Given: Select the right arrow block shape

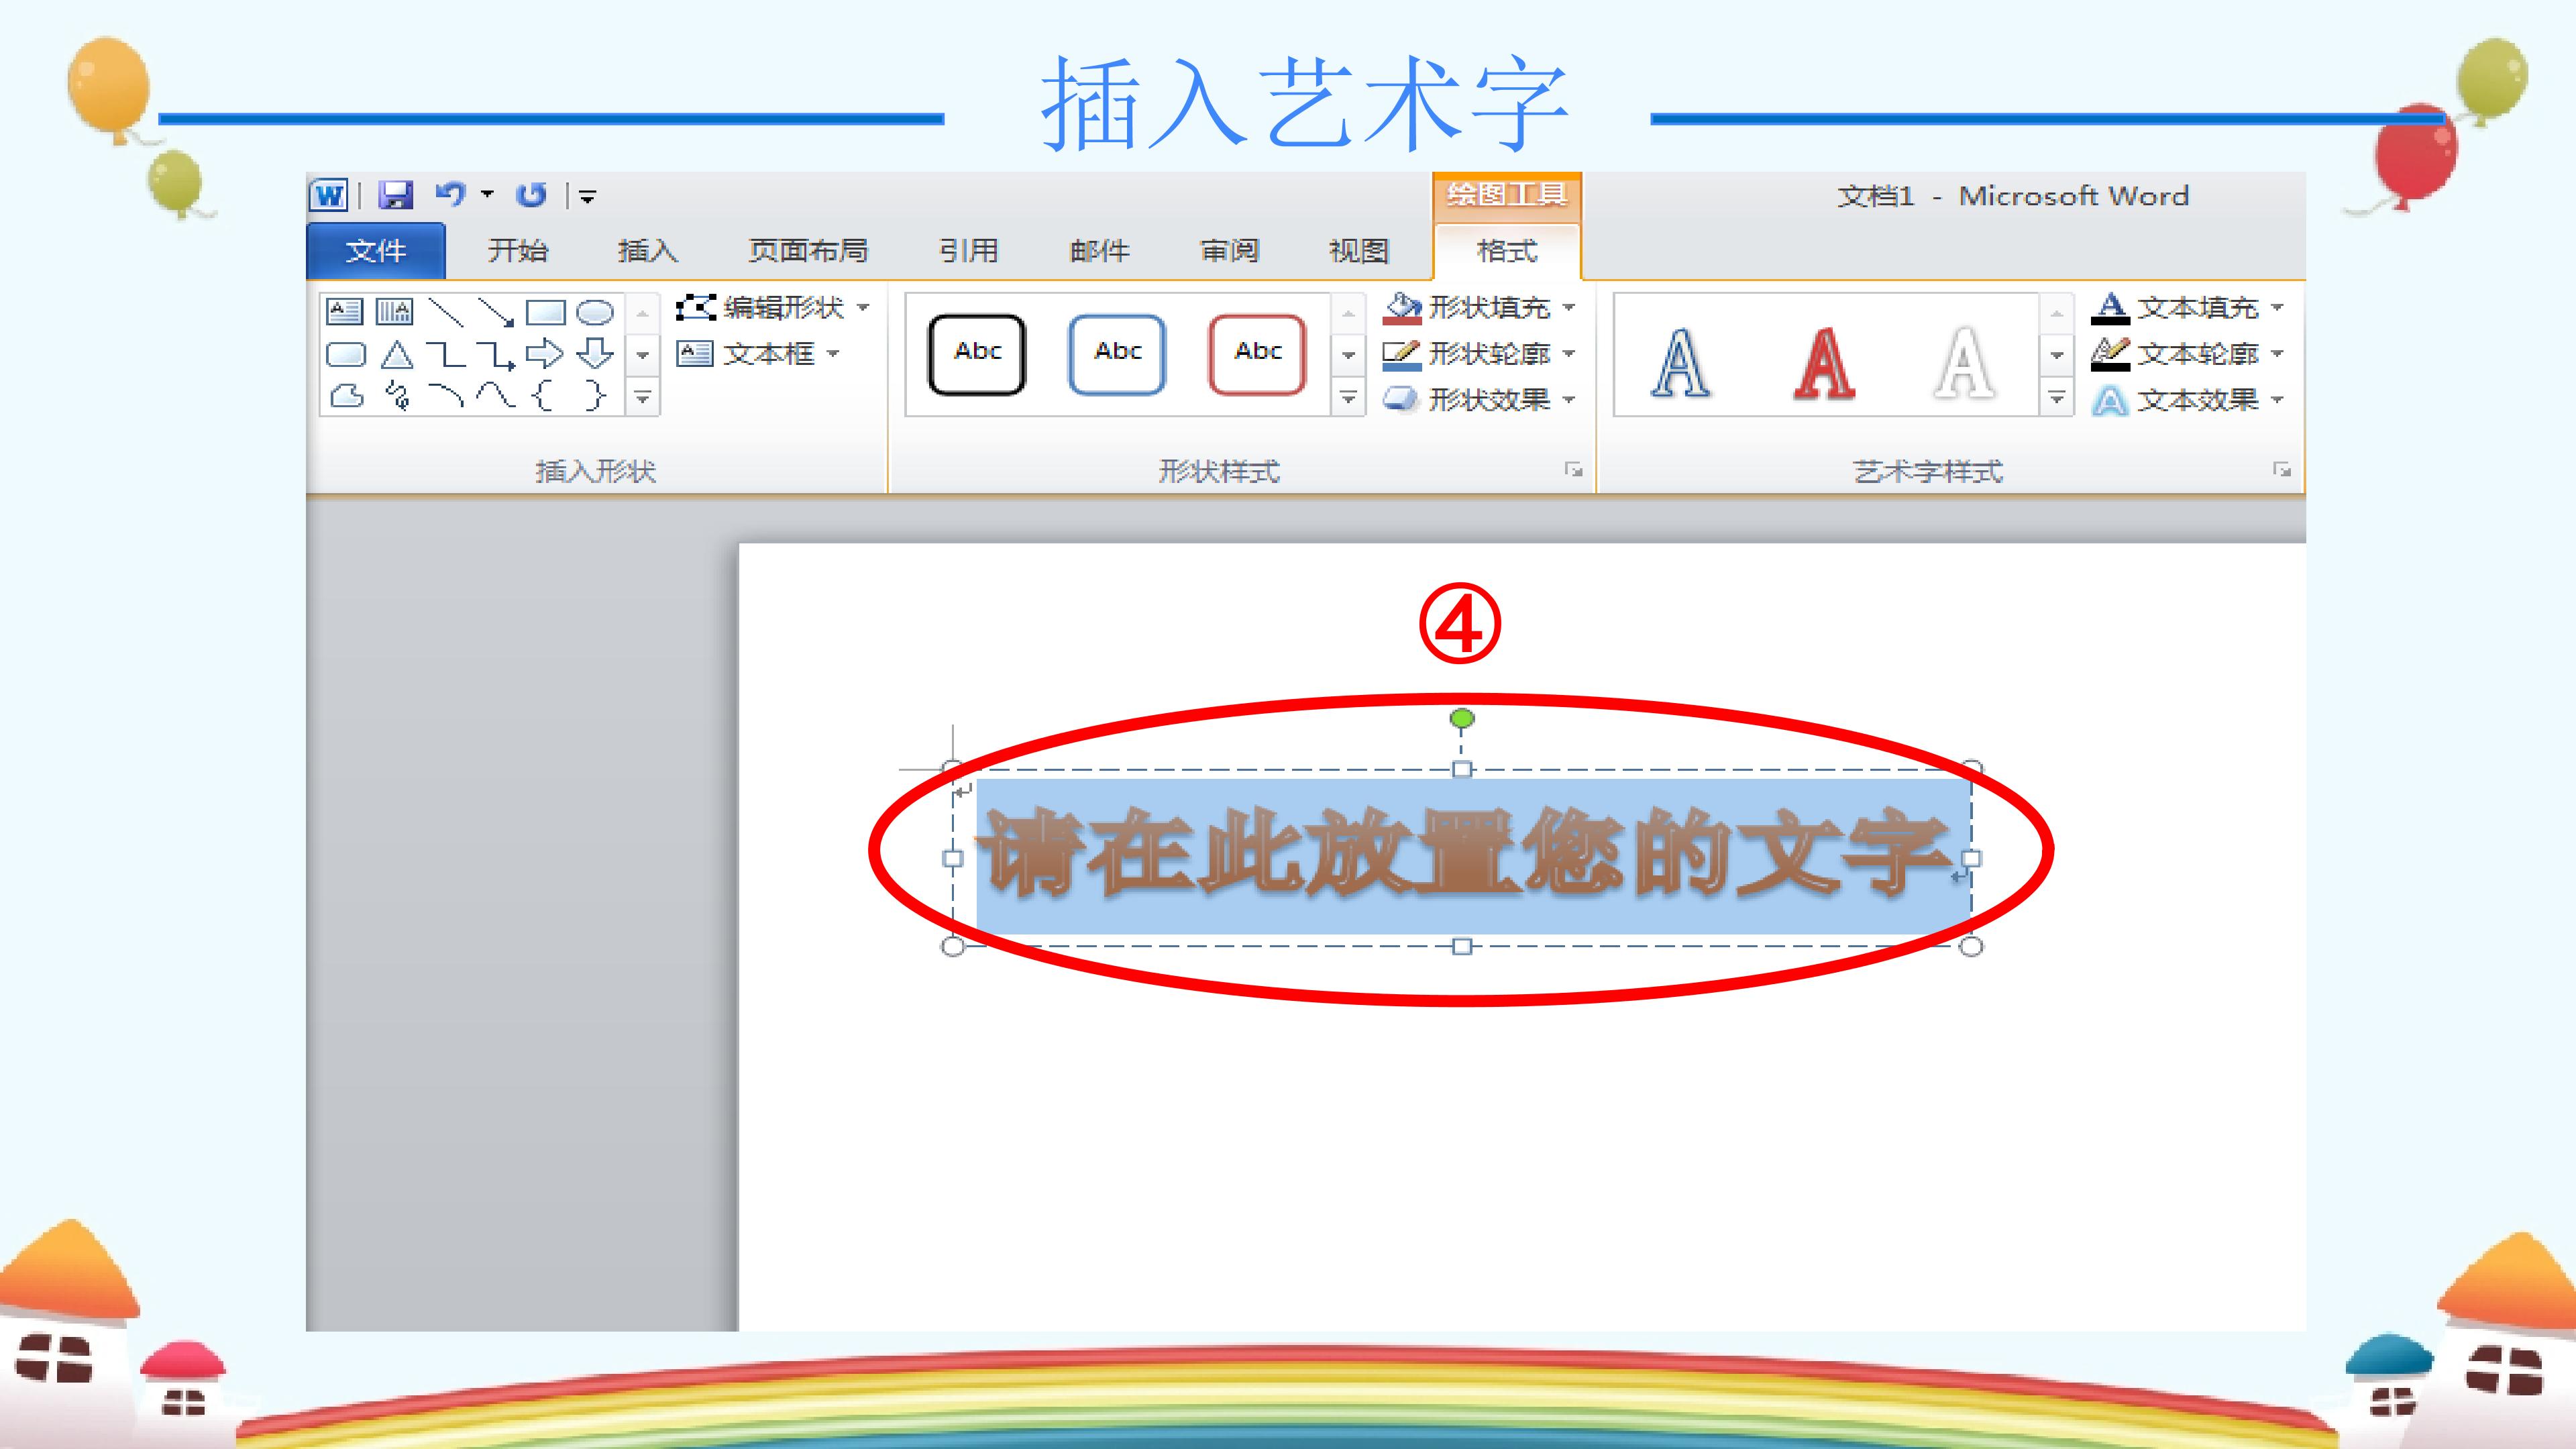Looking at the screenshot, I should [545, 354].
